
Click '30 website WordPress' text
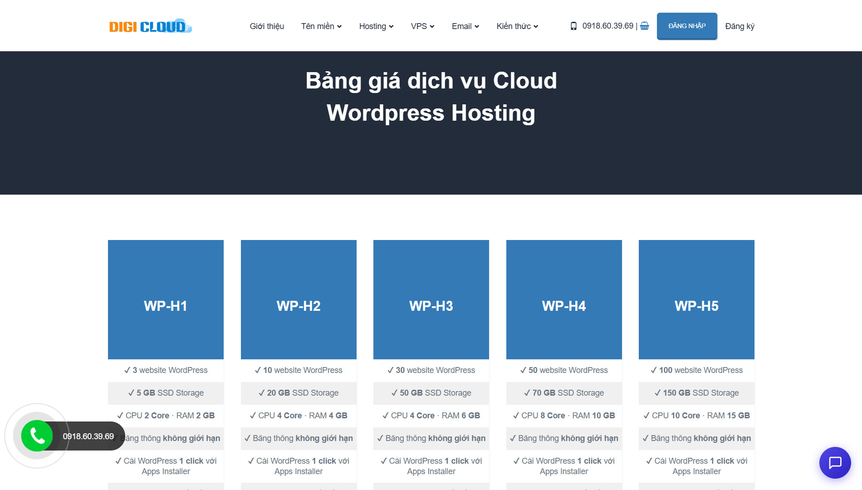click(431, 370)
